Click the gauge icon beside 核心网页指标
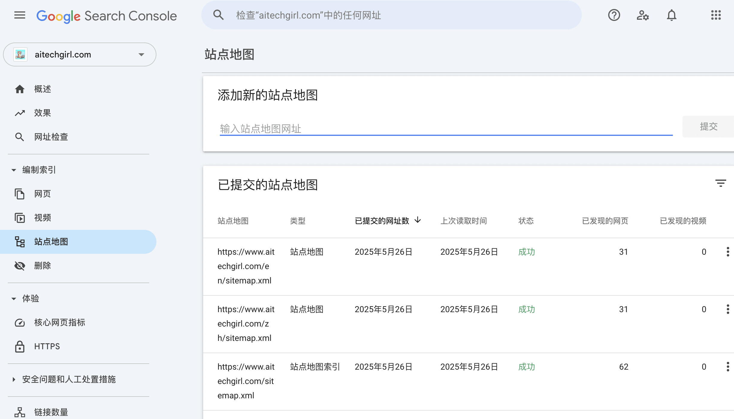 [20, 323]
